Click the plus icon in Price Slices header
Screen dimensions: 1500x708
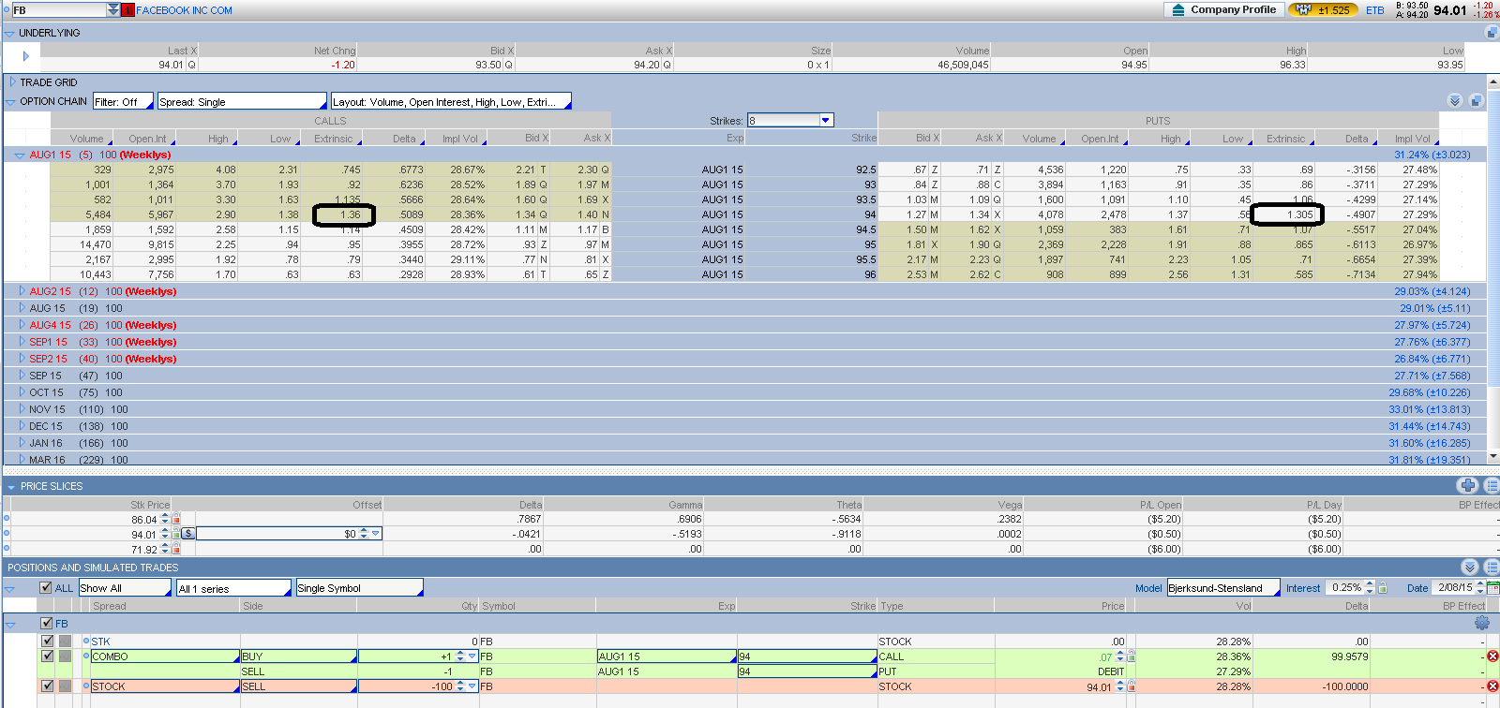click(x=1467, y=485)
